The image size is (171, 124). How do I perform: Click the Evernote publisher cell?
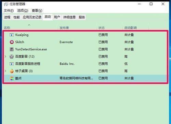click(x=66, y=42)
